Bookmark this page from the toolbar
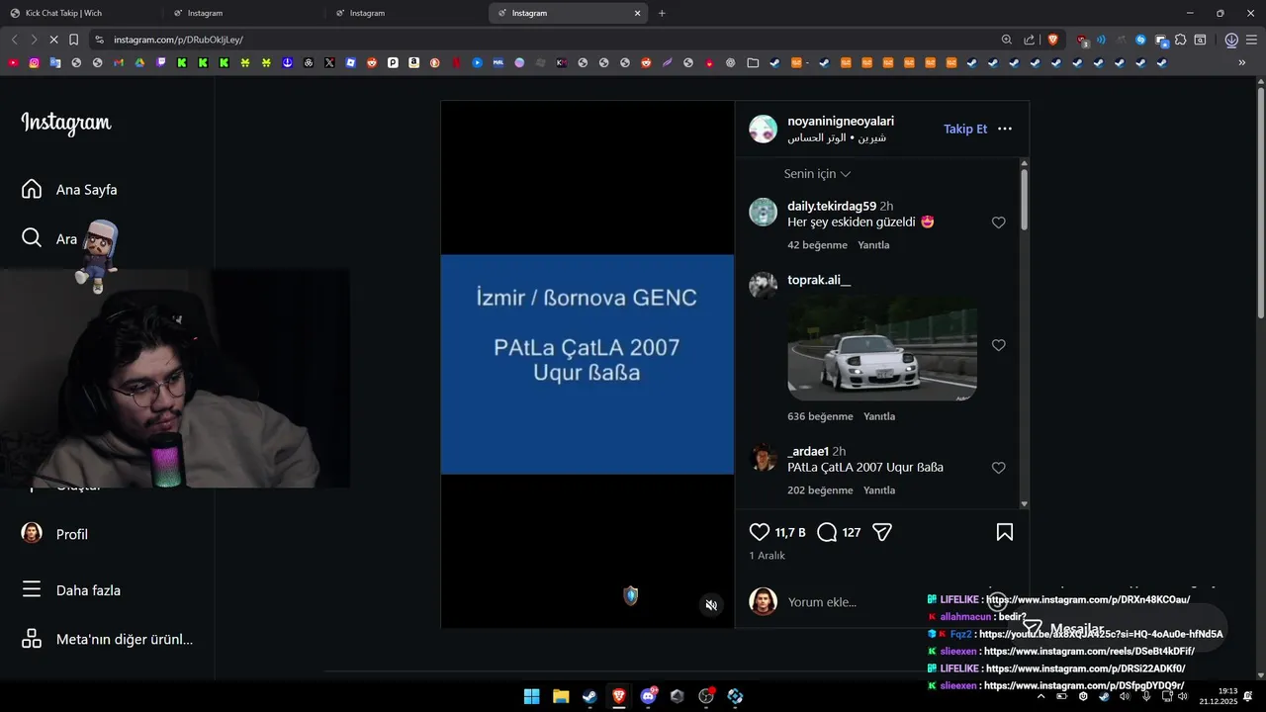 click(x=73, y=40)
